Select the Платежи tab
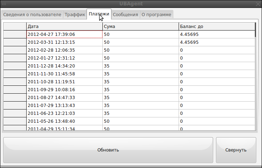This screenshot has height=168, width=262. click(x=99, y=14)
